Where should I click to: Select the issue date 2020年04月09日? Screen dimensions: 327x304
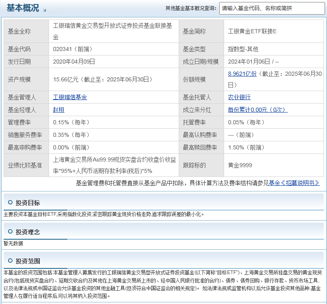point(74,62)
